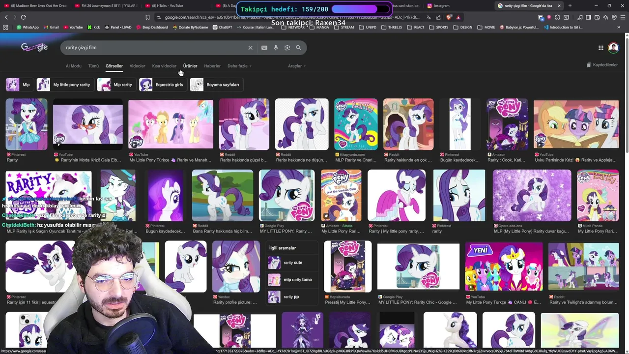
Task: Open the DESIGN bookmarks folder
Action: [462, 28]
